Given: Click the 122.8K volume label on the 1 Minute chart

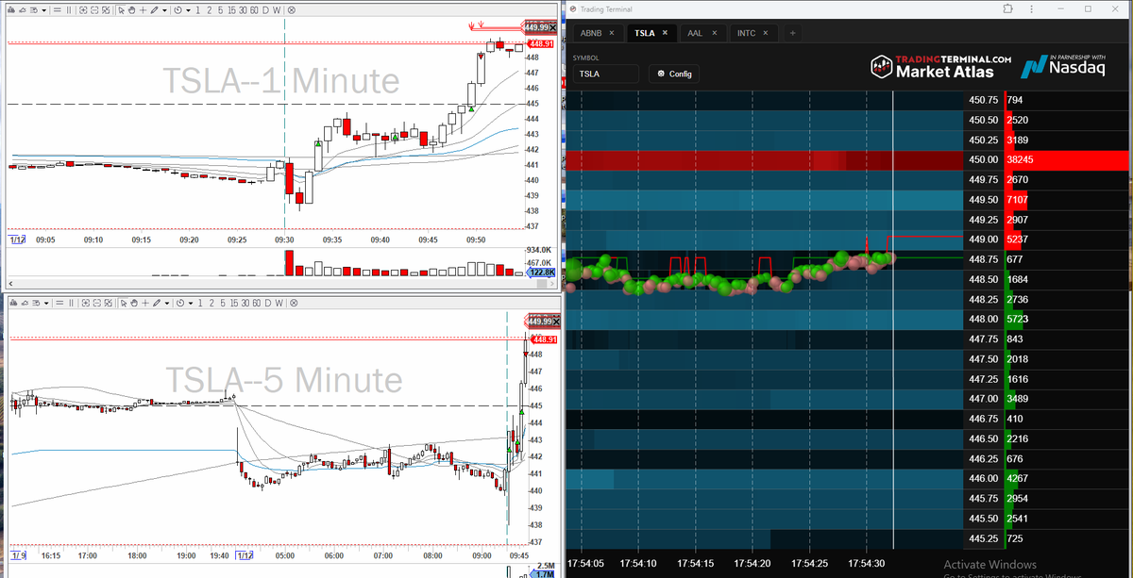Looking at the screenshot, I should (541, 272).
